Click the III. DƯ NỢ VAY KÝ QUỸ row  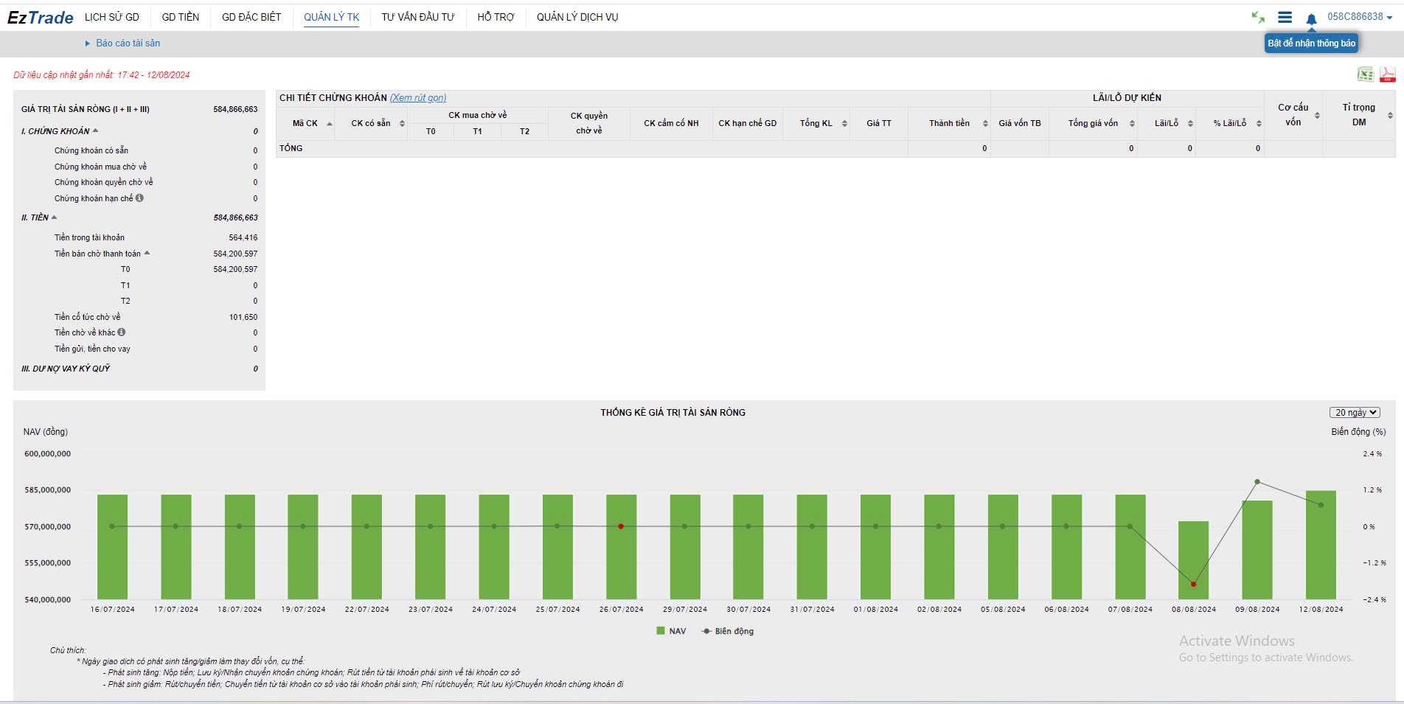(x=140, y=369)
